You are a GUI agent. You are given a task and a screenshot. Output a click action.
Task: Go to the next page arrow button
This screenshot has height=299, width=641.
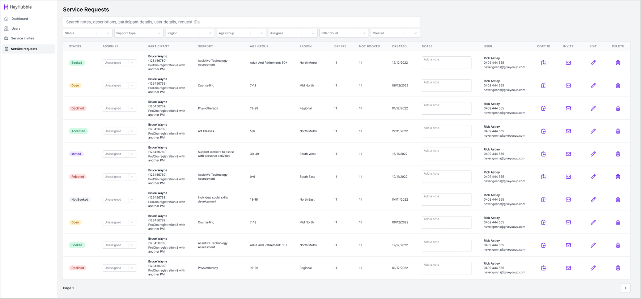click(x=625, y=288)
